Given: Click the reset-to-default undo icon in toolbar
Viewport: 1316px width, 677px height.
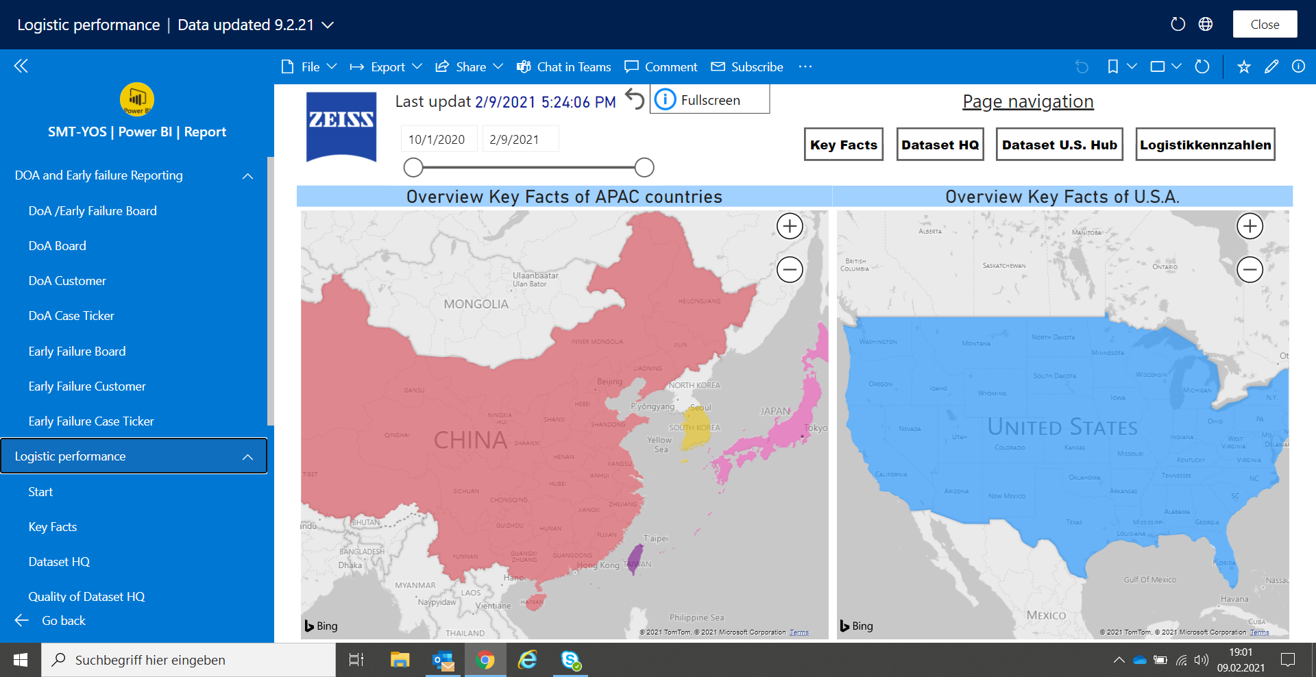Looking at the screenshot, I should pyautogui.click(x=1082, y=66).
